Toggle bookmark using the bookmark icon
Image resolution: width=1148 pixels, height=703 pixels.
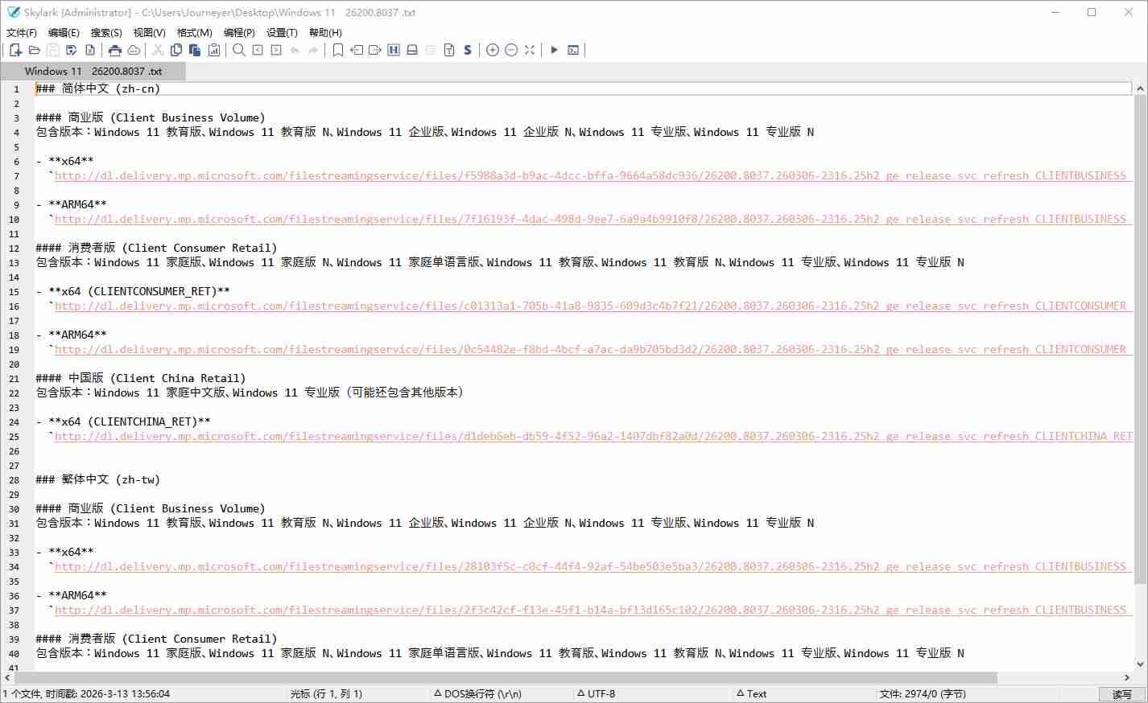pyautogui.click(x=338, y=50)
